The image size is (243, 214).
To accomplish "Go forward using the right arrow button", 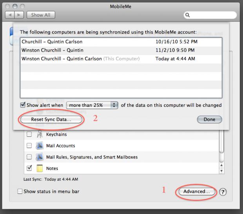I will pos(19,15).
